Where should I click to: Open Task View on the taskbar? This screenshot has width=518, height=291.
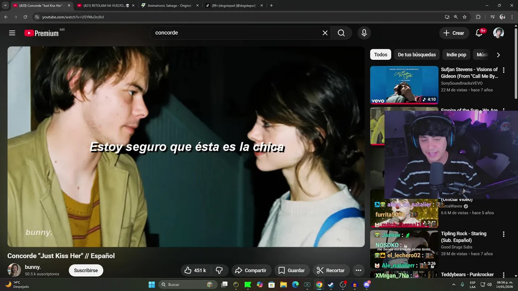point(224,285)
